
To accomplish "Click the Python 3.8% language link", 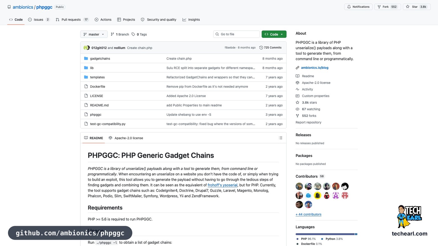I will (332, 239).
